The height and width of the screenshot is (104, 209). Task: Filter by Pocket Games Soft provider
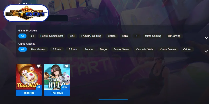[51, 36]
